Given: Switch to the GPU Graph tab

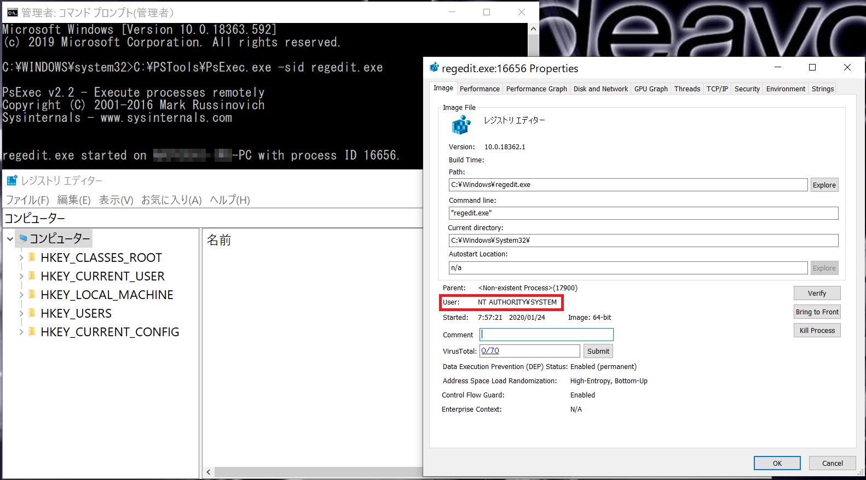Looking at the screenshot, I should coord(651,89).
